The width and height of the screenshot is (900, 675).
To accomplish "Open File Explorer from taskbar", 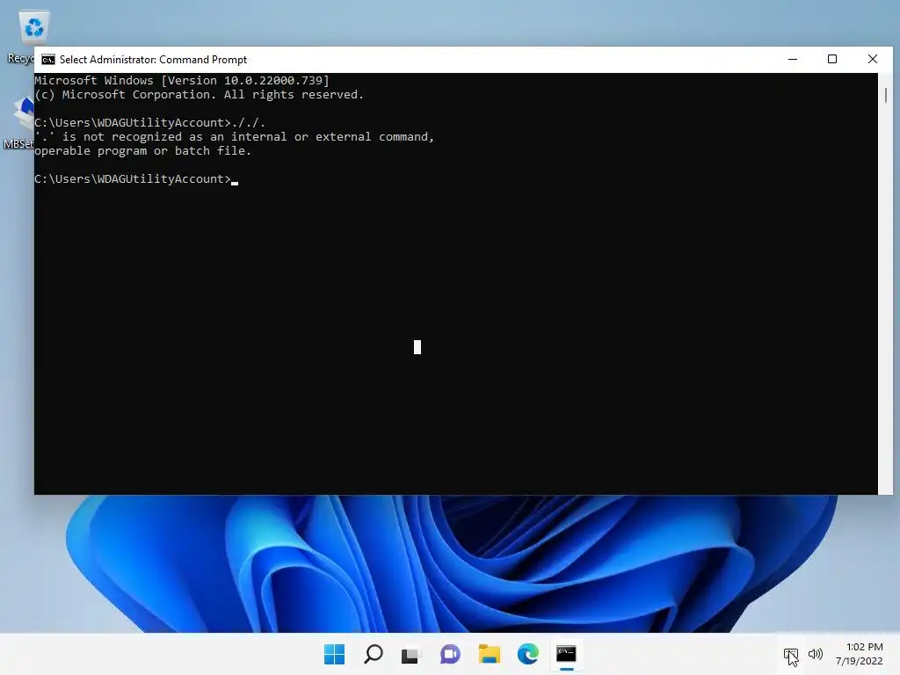I will (x=489, y=654).
